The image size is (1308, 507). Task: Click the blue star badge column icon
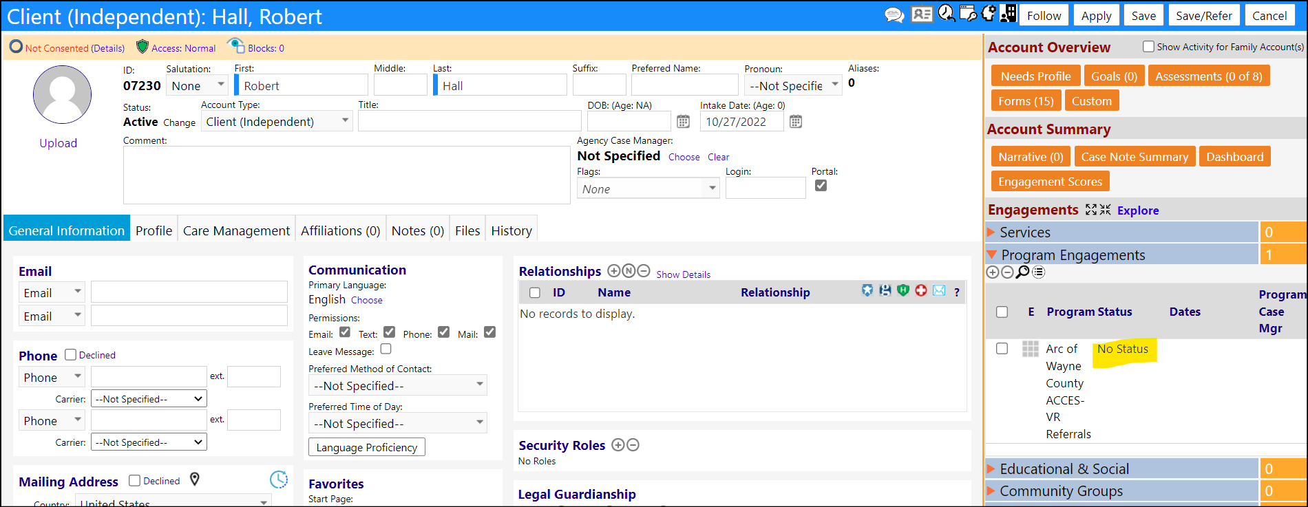click(867, 291)
